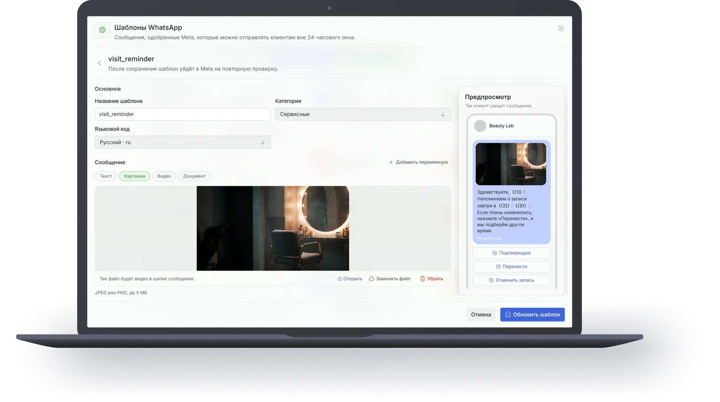Open the Категория dropdown
The image size is (720, 402).
point(363,114)
